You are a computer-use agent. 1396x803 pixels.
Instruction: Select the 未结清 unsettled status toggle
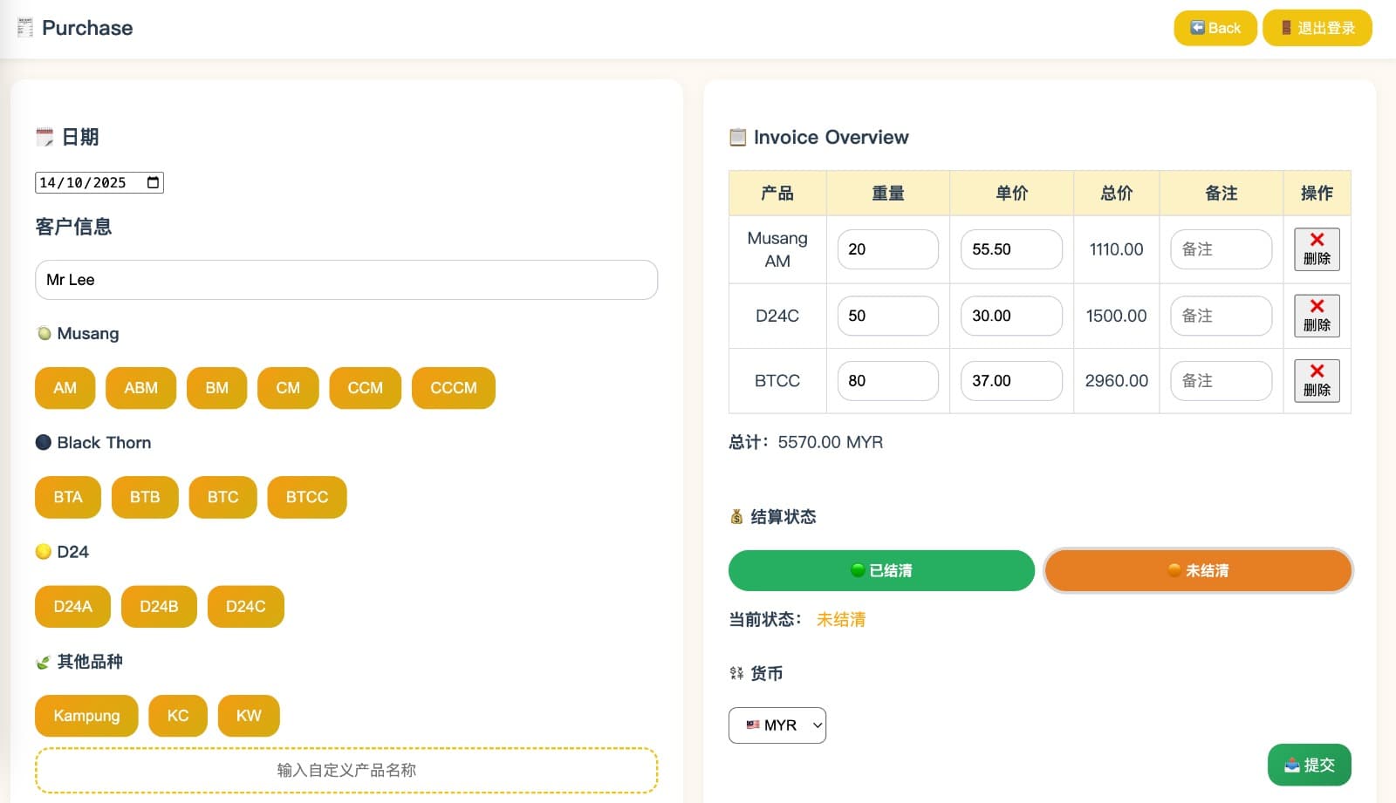coord(1197,570)
